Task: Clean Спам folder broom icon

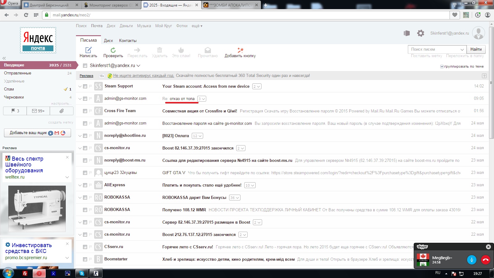Action: point(65,89)
